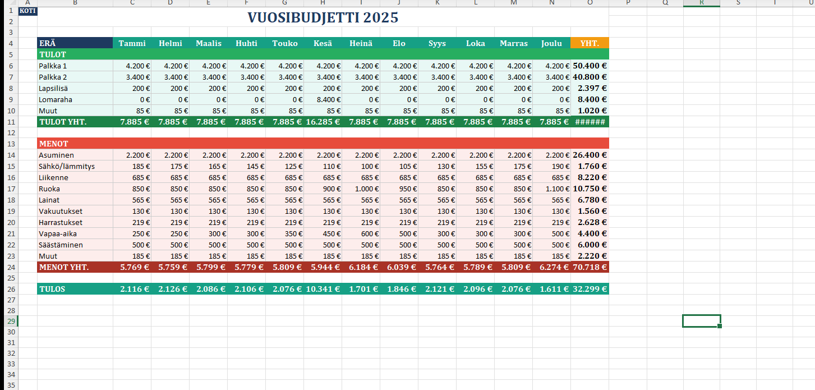Select the Ruoka value for Joulu
The image size is (815, 390).
pos(551,189)
